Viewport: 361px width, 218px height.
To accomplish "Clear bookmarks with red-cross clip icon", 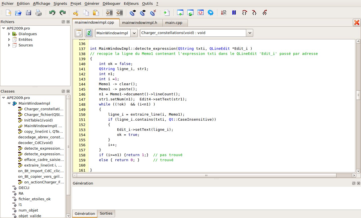I will point(153,13).
